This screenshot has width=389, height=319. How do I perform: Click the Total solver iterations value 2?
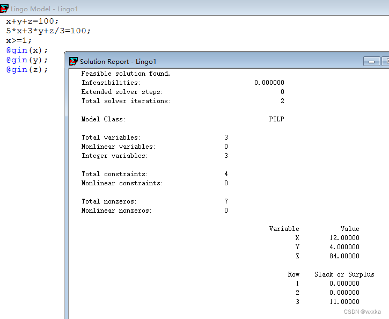282,101
